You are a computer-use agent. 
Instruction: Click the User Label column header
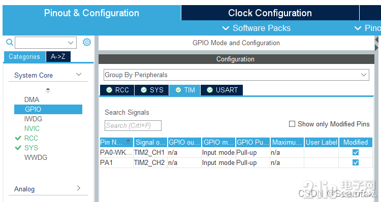(x=322, y=142)
